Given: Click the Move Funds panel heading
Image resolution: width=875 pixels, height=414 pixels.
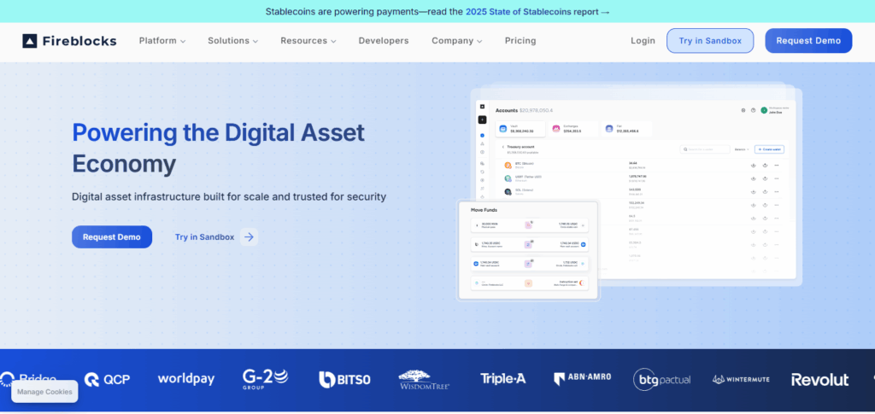Looking at the screenshot, I should pos(484,210).
